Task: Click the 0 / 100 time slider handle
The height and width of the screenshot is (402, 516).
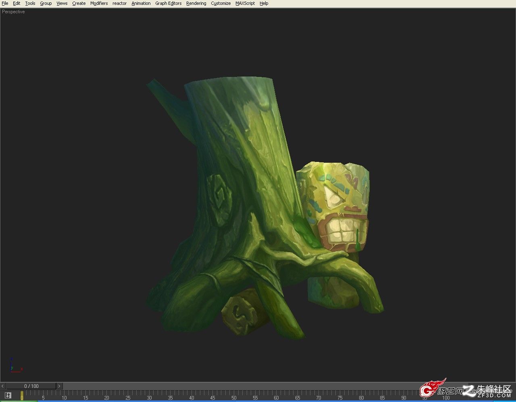Action: [x=31, y=386]
